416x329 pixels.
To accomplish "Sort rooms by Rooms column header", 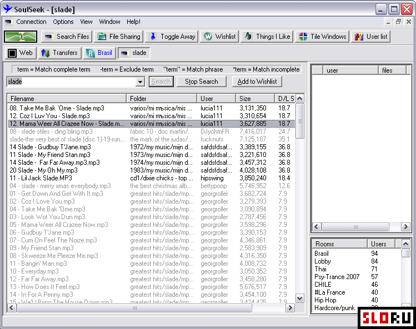I will tap(339, 244).
